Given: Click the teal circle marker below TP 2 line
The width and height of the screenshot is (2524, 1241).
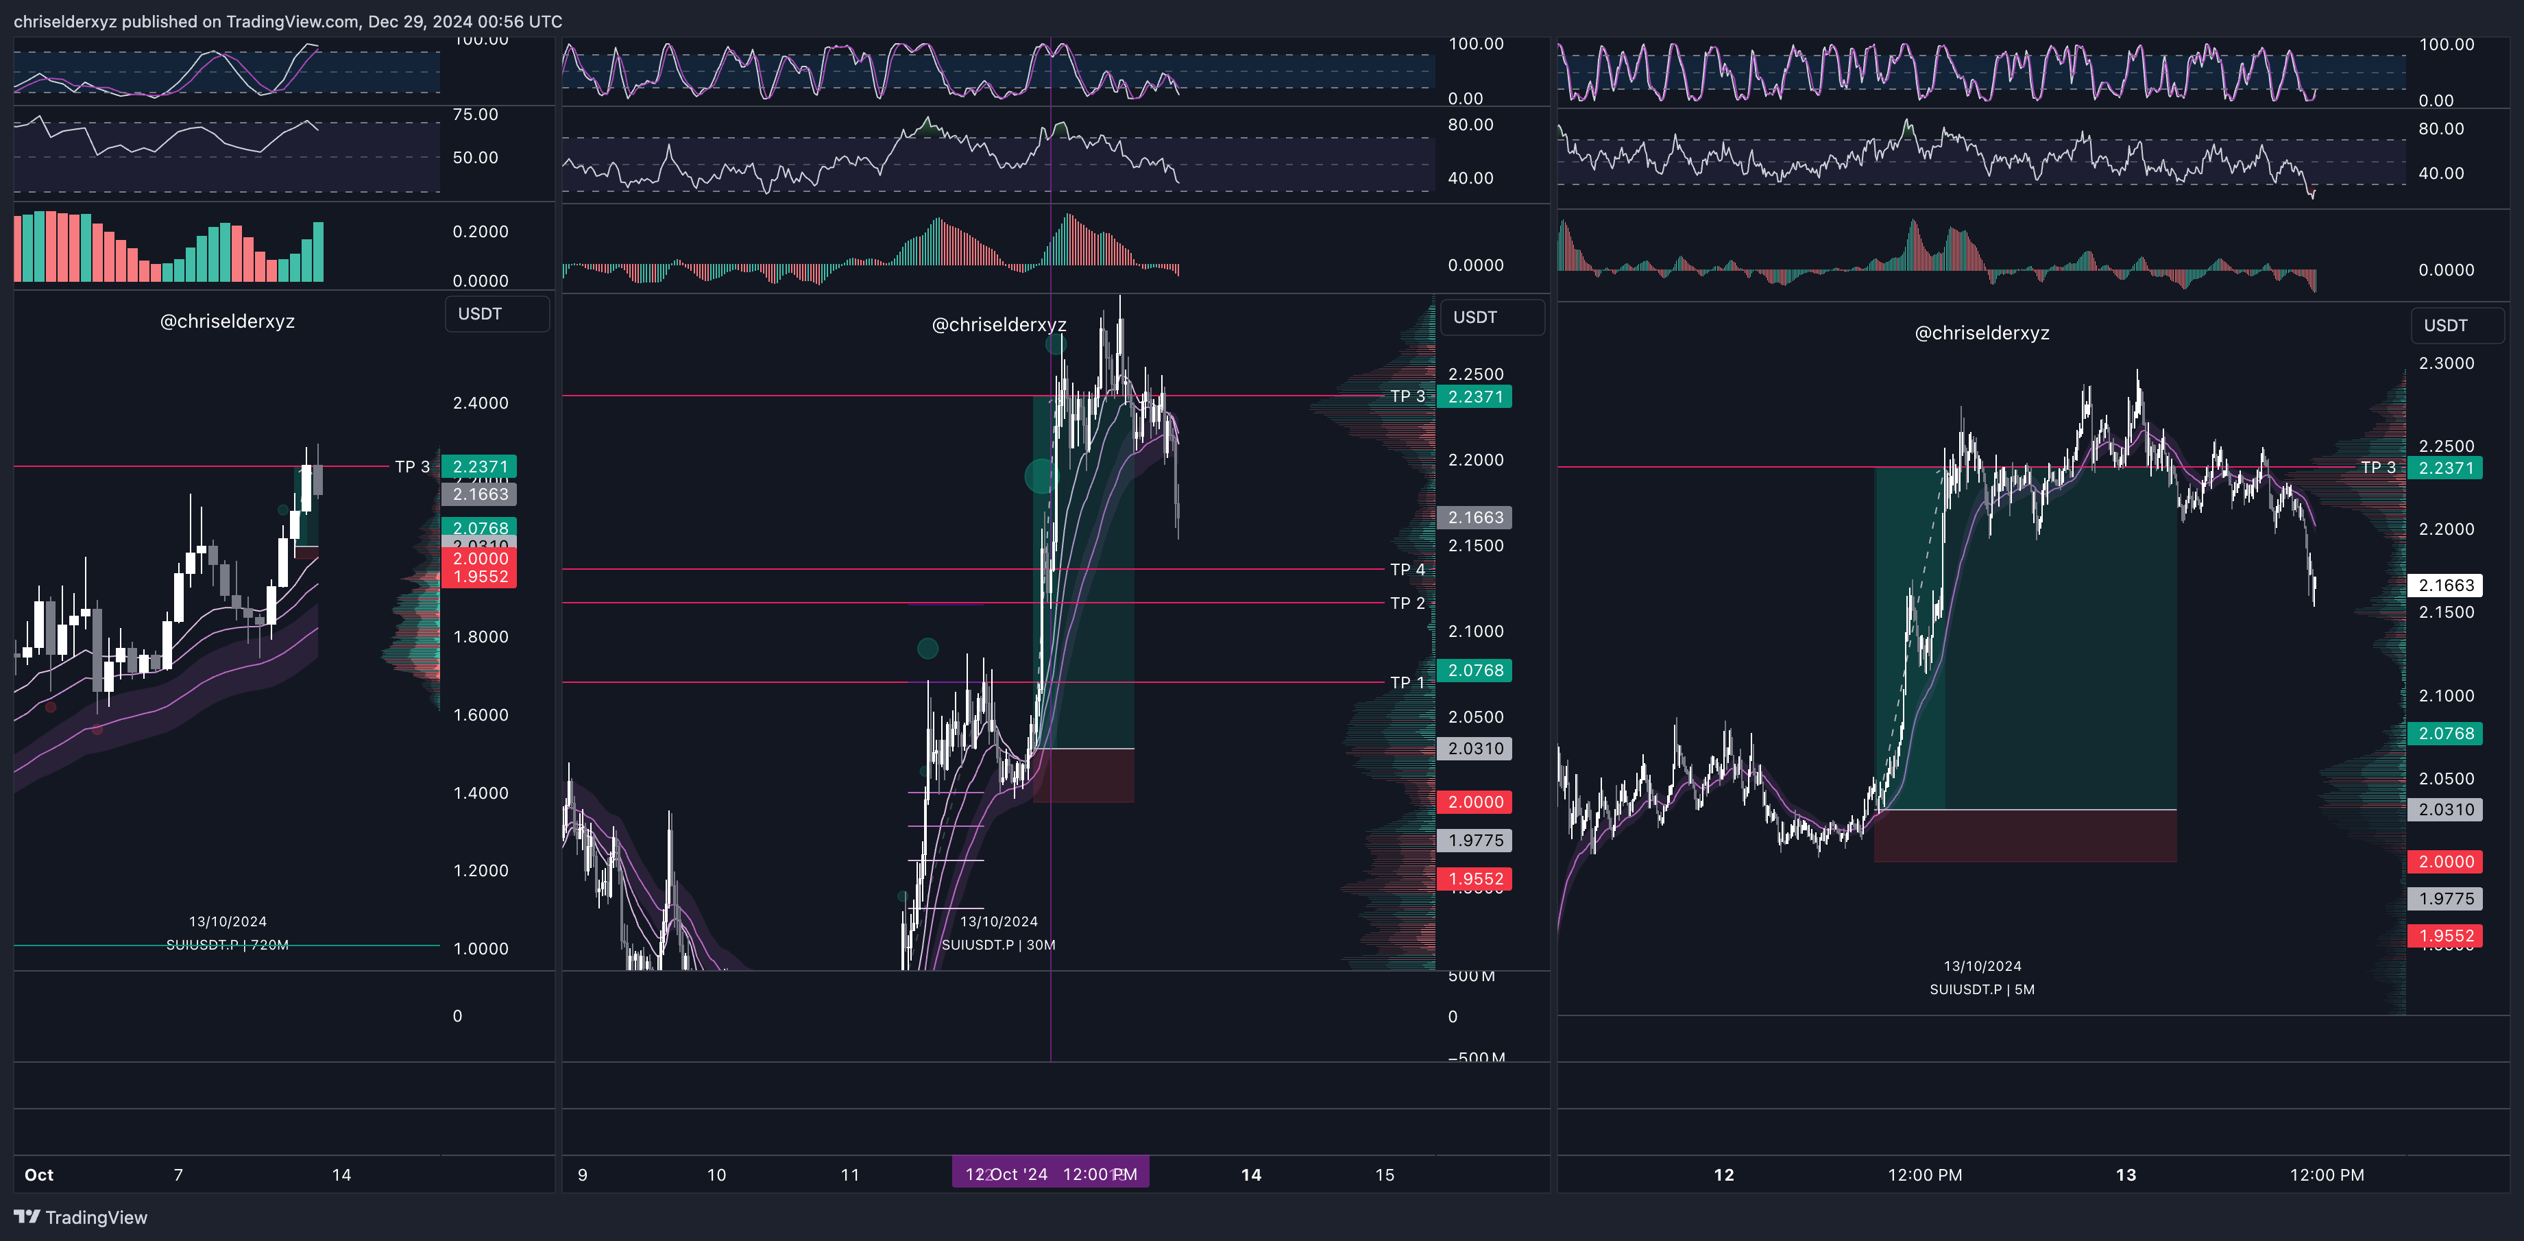Looking at the screenshot, I should 927,648.
